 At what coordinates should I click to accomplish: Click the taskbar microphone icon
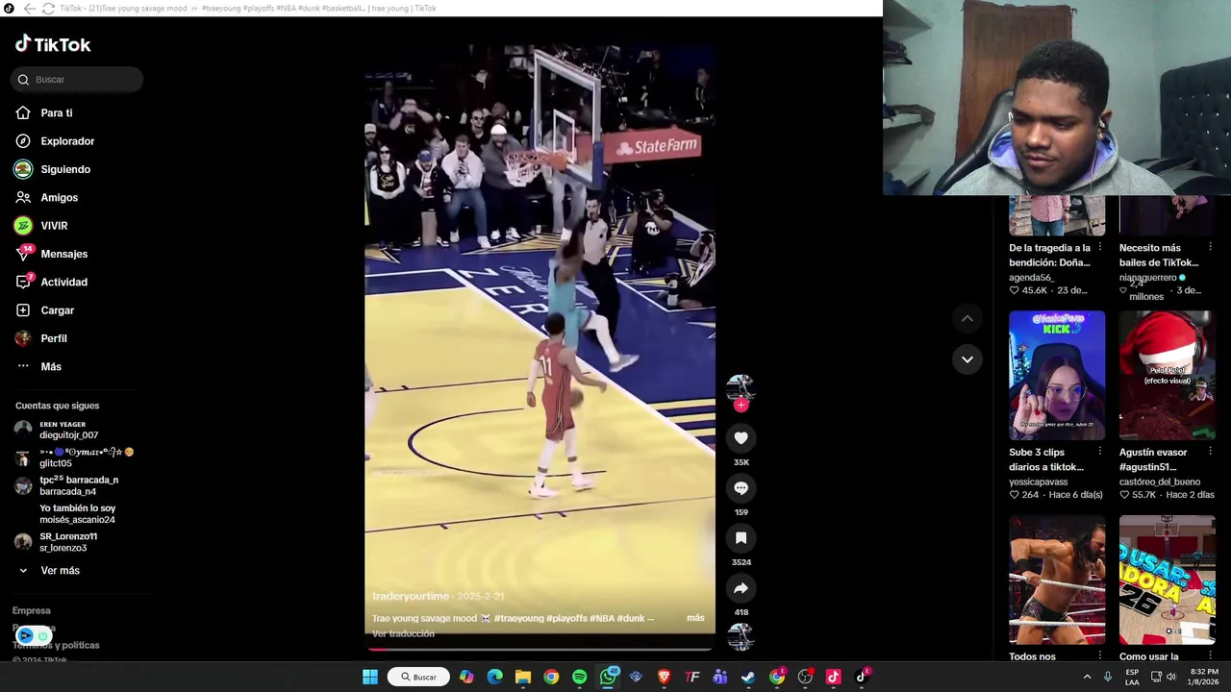point(1108,677)
